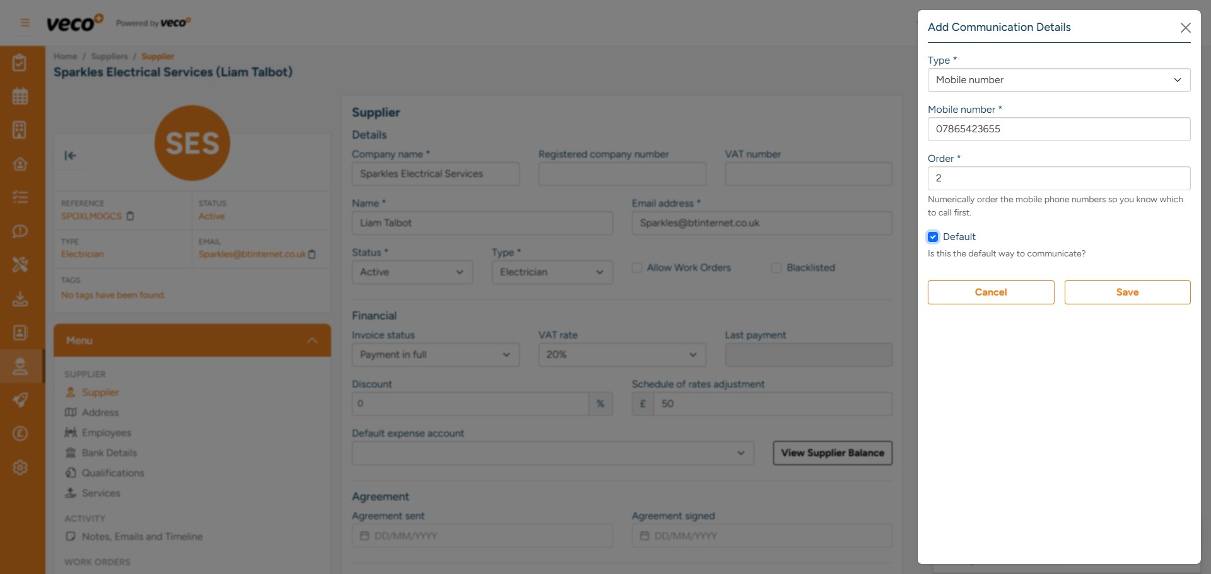Screen dimensions: 1211x574
Task: Open the highlighted supplier person sidebar icon
Action: coord(20,366)
